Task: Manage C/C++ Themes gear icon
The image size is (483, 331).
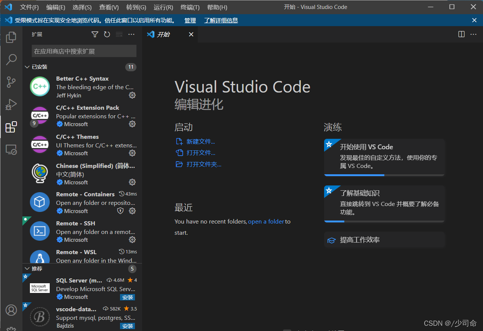Action: click(132, 153)
